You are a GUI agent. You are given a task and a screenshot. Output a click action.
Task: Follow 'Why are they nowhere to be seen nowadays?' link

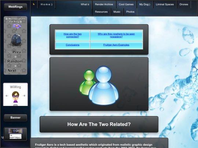116,35
